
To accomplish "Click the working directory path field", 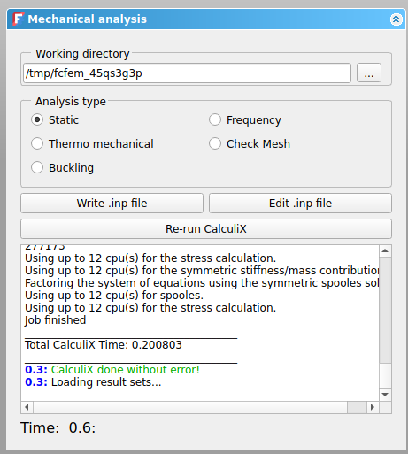I will 187,73.
